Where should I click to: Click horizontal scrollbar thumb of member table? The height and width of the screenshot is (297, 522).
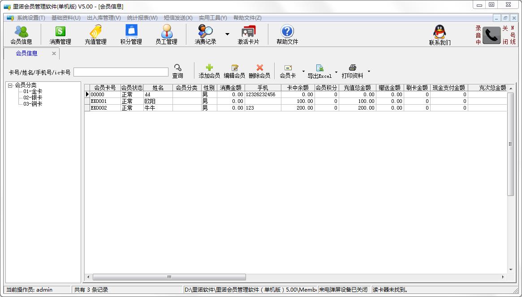pyautogui.click(x=169, y=277)
